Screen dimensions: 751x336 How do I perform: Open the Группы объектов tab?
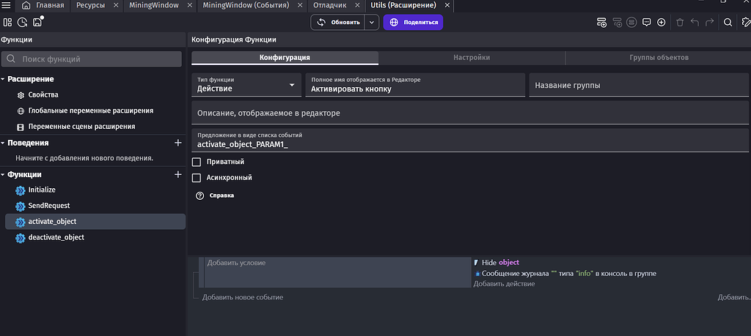[x=659, y=57]
